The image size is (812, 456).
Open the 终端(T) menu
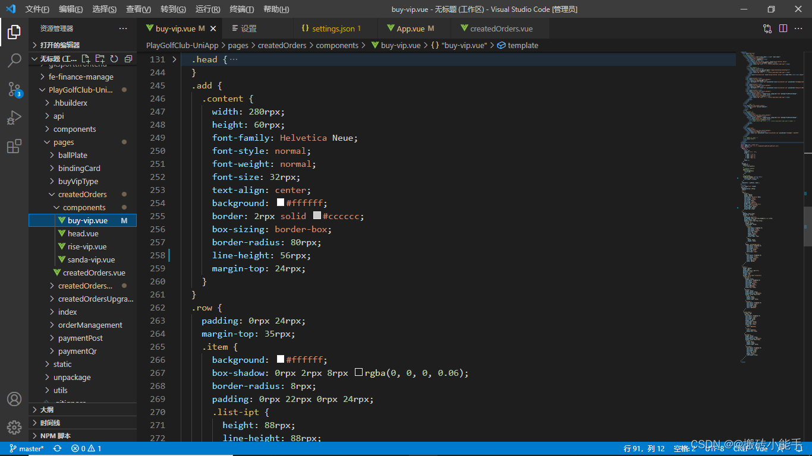click(x=241, y=9)
